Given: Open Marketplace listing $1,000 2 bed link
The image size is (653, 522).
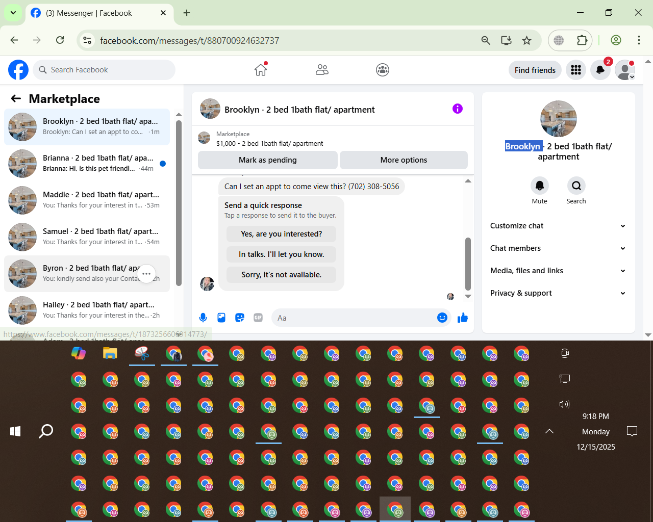Looking at the screenshot, I should (x=269, y=144).
